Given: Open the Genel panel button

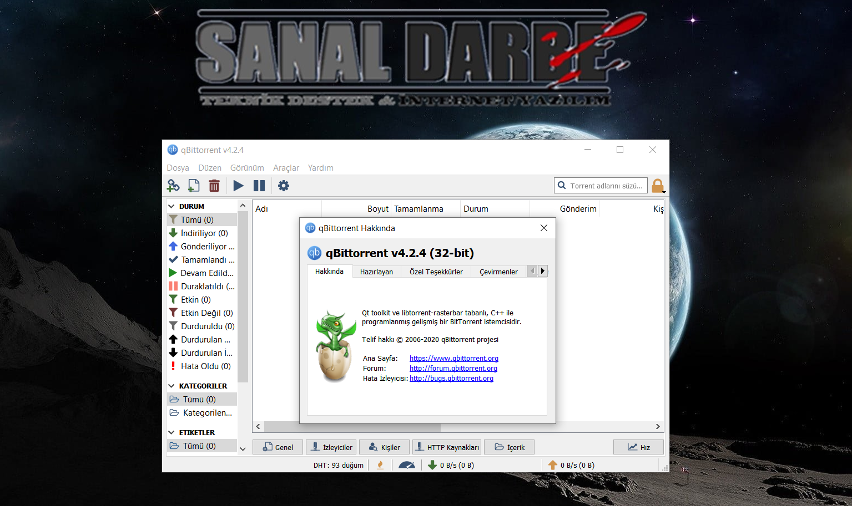Looking at the screenshot, I should click(278, 447).
